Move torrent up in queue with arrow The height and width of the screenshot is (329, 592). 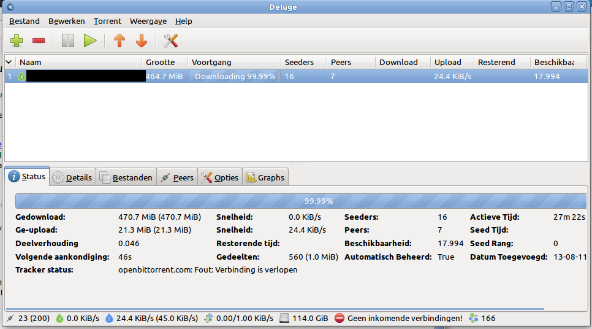[120, 41]
